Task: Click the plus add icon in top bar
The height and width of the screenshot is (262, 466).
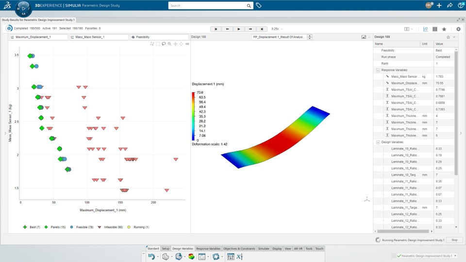Action: (439, 5)
